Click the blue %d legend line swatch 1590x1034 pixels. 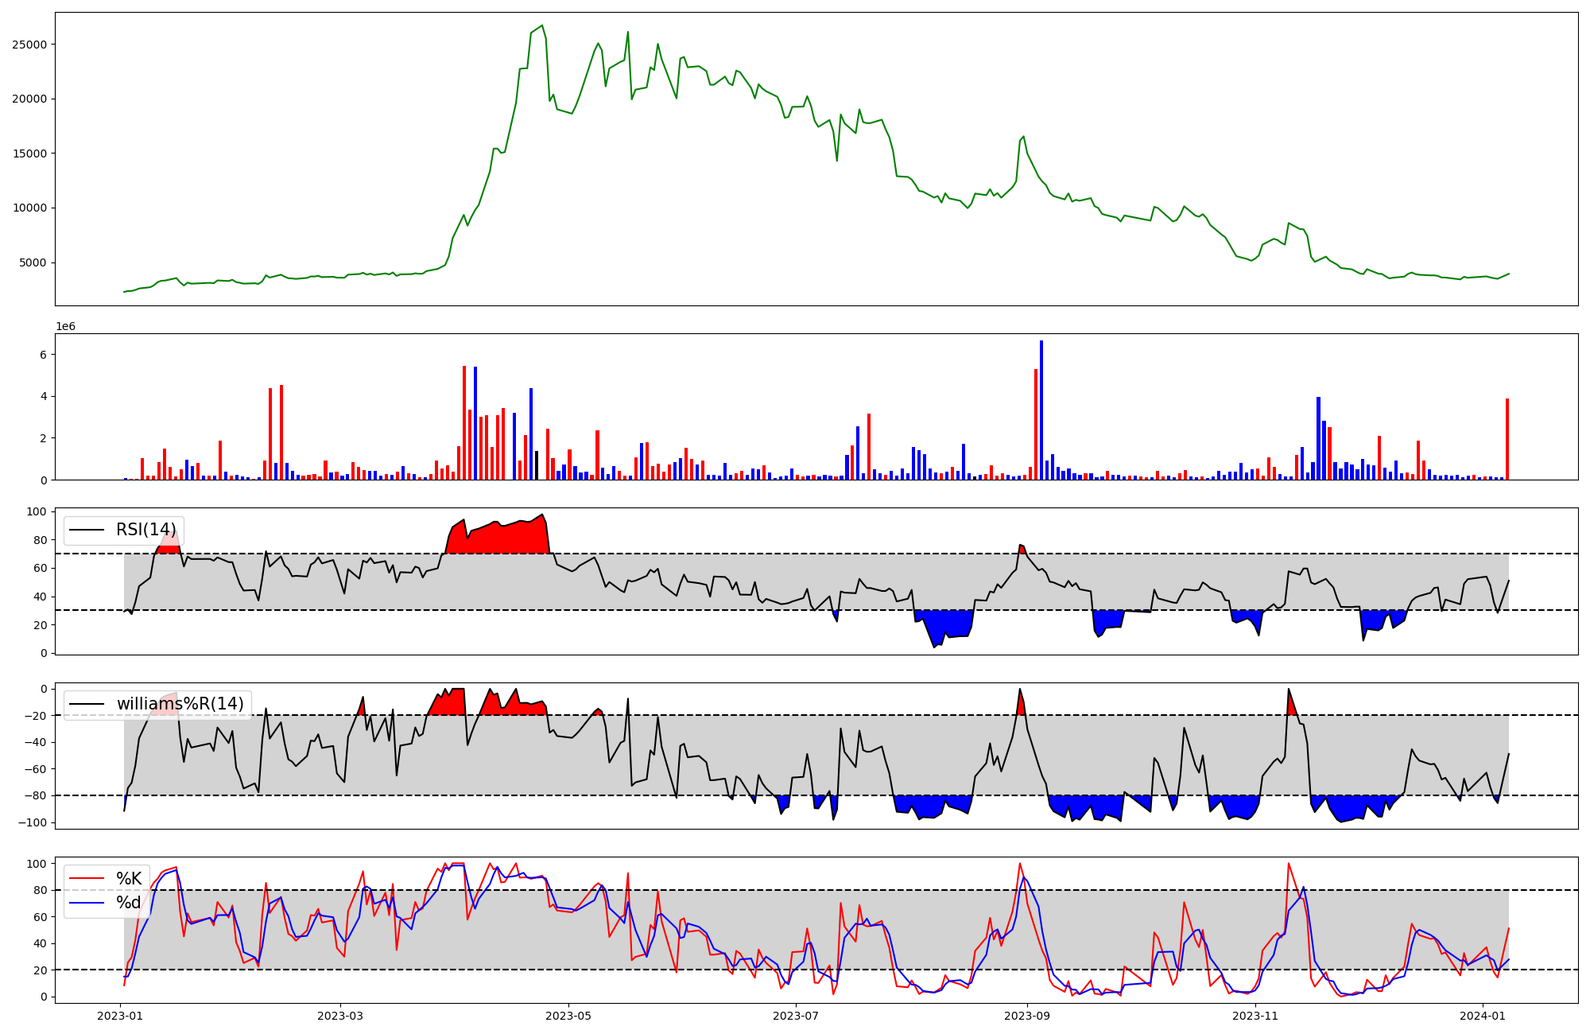tap(87, 903)
